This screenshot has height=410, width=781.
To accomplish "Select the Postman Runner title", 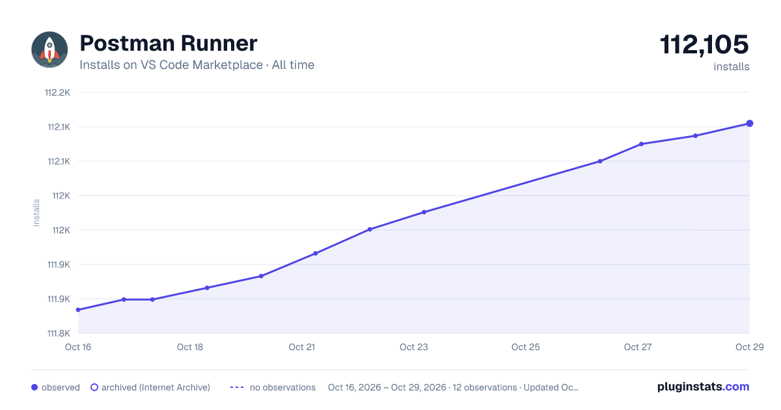I will (x=169, y=44).
